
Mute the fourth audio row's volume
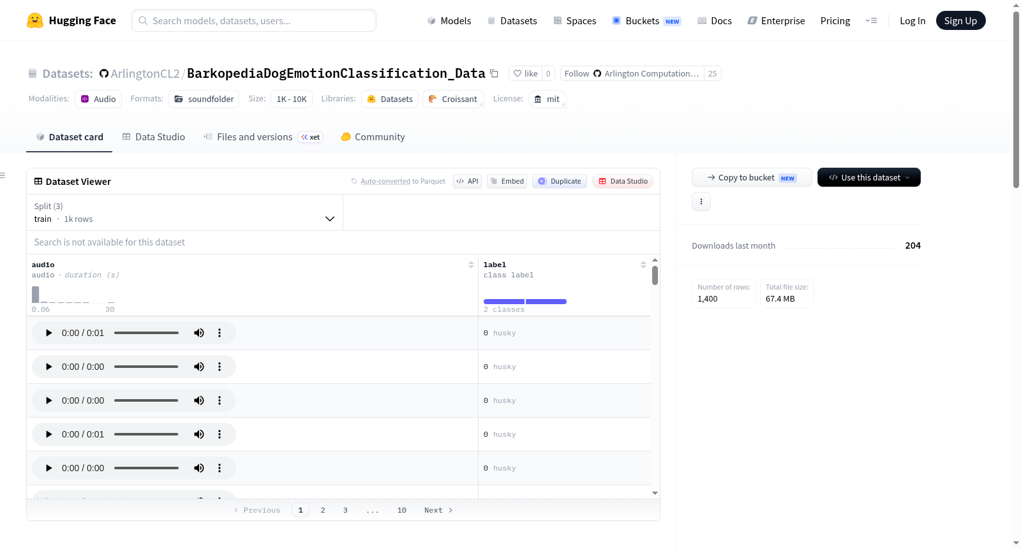(199, 434)
